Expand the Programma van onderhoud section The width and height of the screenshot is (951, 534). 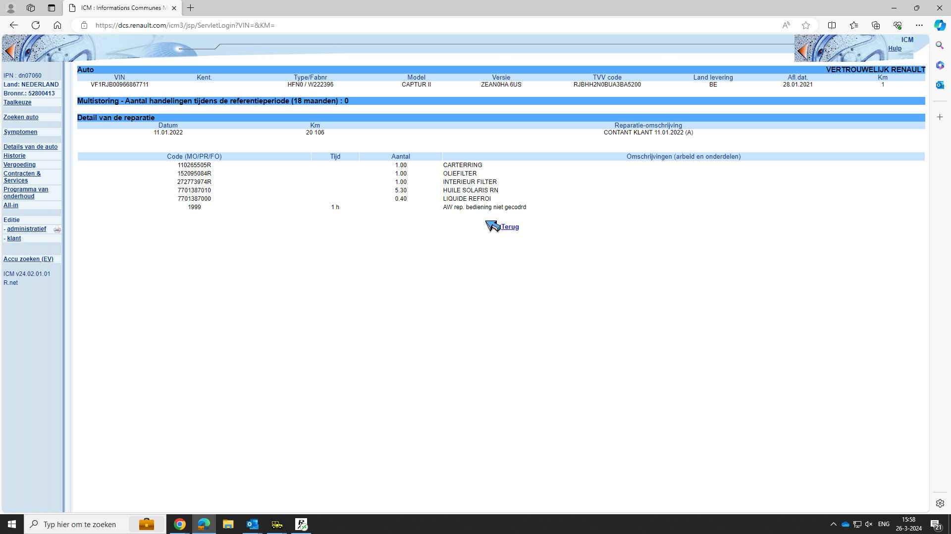26,192
